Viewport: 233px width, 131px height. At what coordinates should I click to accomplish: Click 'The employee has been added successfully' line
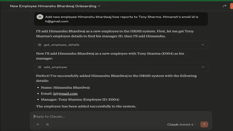point(86,106)
